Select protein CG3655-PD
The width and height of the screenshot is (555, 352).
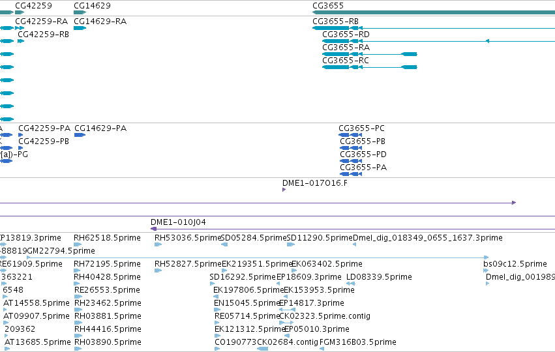tap(363, 154)
